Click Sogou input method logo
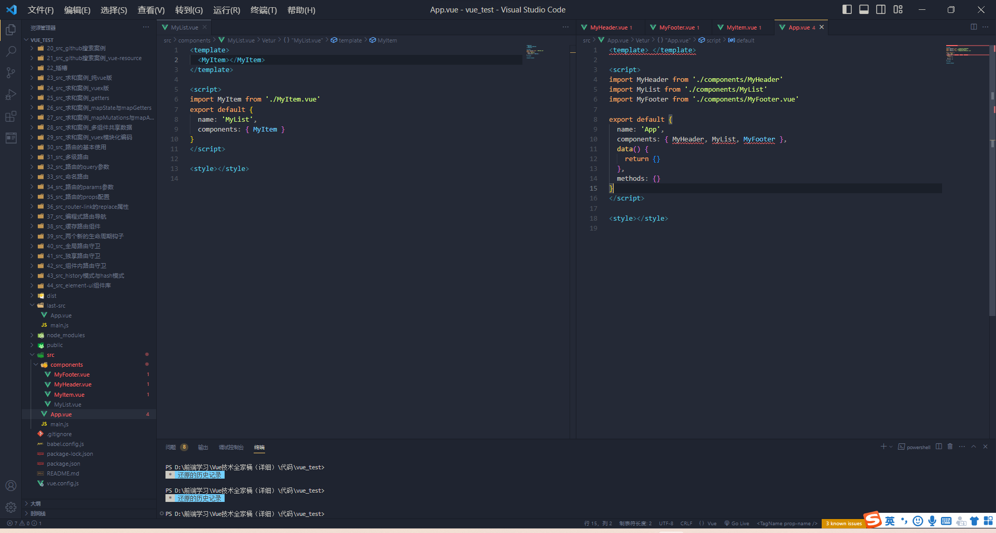The image size is (996, 533). pyautogui.click(x=873, y=520)
